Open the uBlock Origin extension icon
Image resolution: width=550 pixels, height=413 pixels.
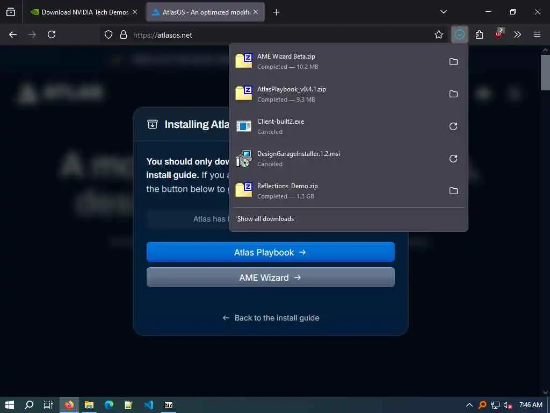point(499,34)
